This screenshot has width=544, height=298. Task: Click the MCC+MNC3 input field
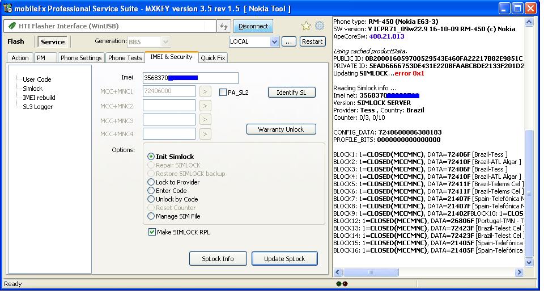click(169, 119)
